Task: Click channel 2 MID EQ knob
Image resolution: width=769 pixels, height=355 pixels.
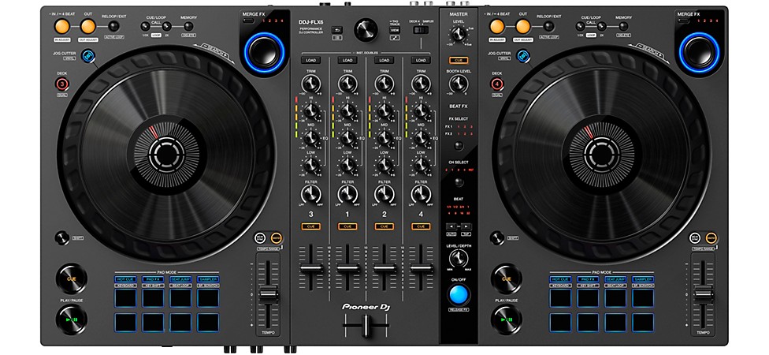Action: tap(384, 138)
